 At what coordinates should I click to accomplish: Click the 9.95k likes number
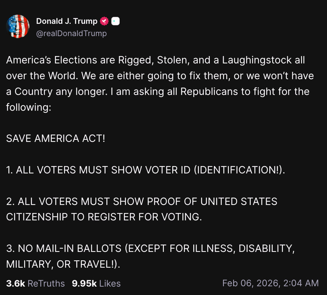[84, 283]
